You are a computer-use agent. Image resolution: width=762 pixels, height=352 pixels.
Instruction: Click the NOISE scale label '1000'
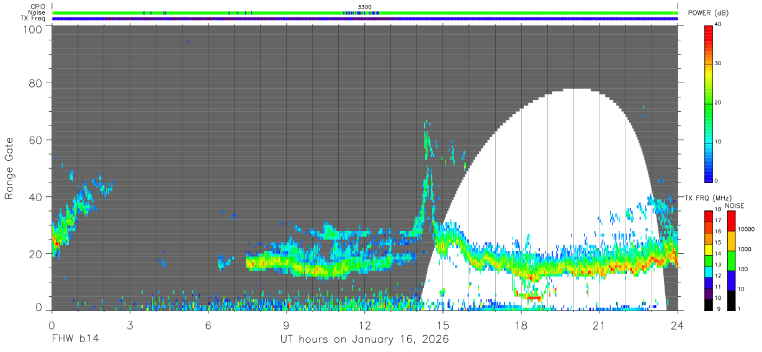pyautogui.click(x=745, y=249)
